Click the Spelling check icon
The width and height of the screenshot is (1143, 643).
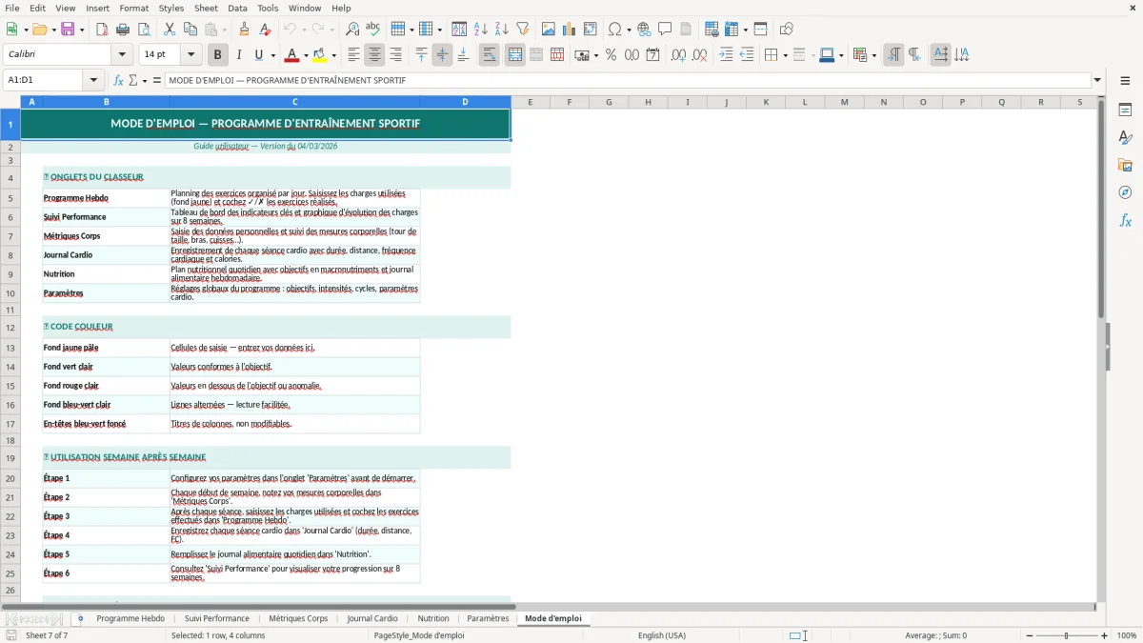click(x=372, y=30)
